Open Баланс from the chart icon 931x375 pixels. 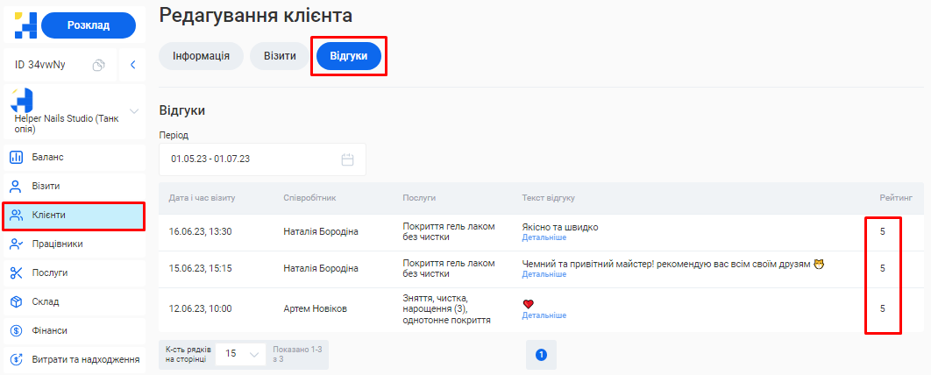pos(16,158)
